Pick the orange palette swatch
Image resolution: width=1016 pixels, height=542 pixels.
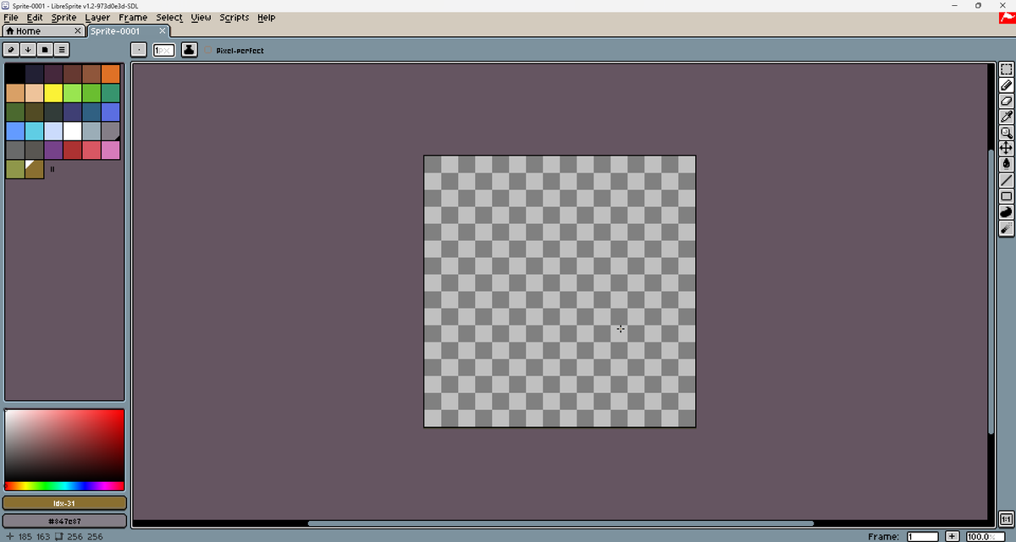point(110,74)
